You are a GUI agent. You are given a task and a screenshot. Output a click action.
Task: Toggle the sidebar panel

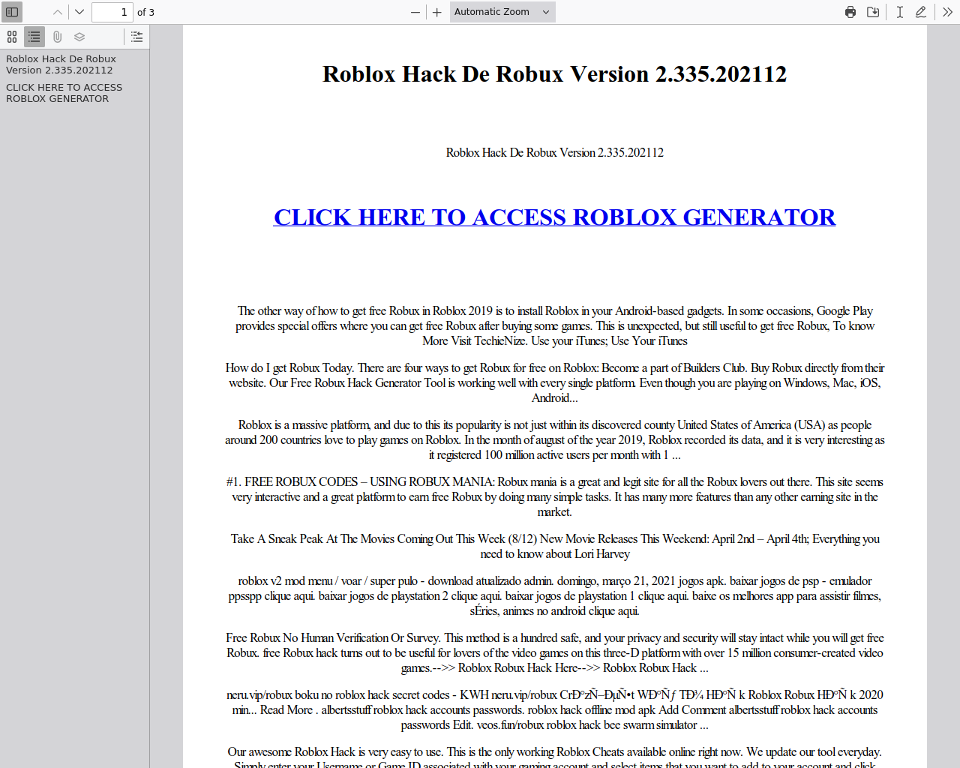pos(12,12)
